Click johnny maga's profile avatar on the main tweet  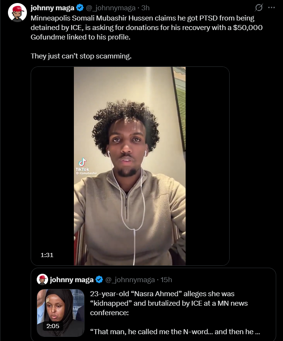coord(17,13)
